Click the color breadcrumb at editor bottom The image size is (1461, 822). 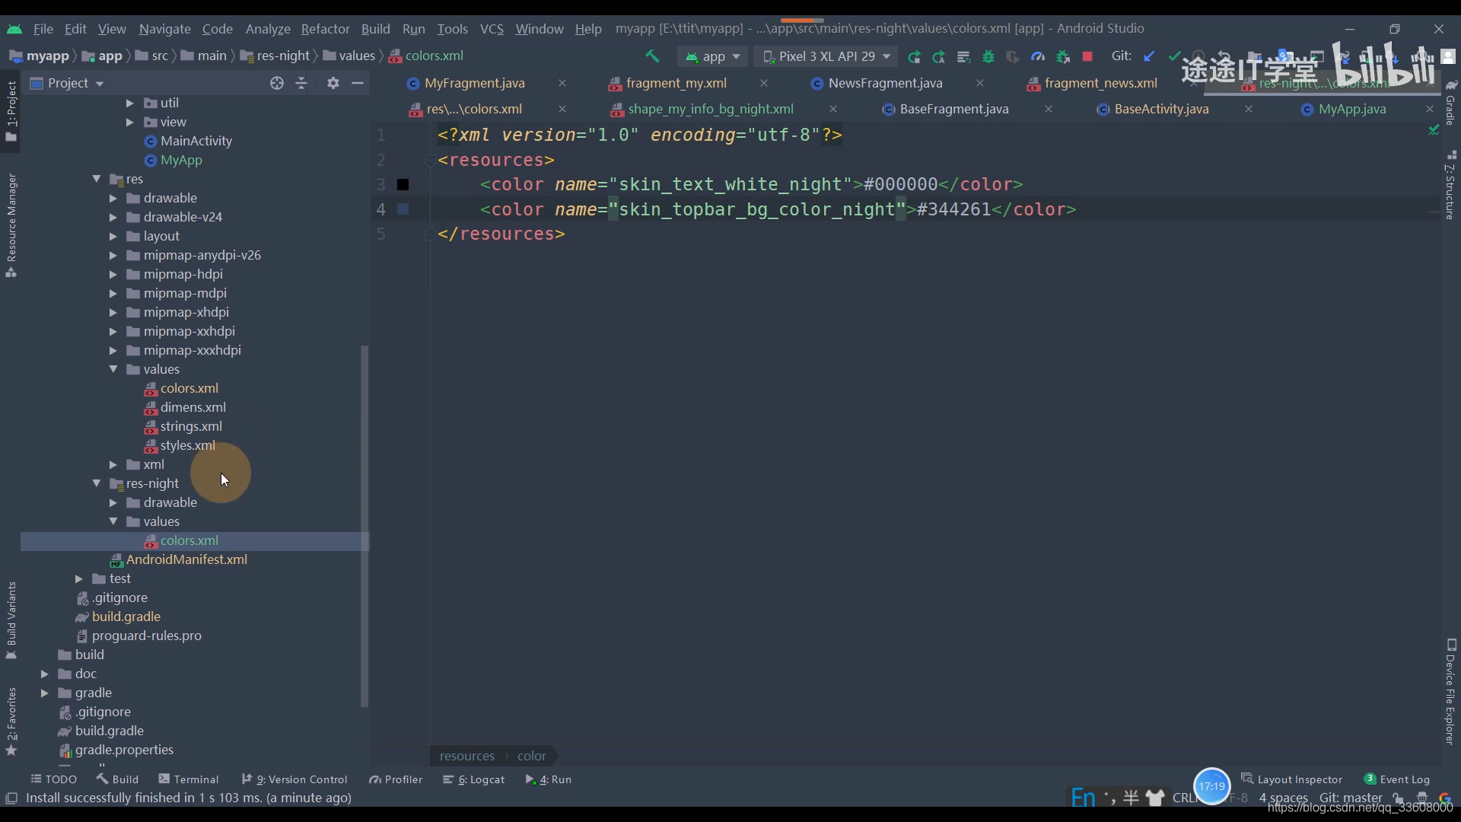pos(531,756)
